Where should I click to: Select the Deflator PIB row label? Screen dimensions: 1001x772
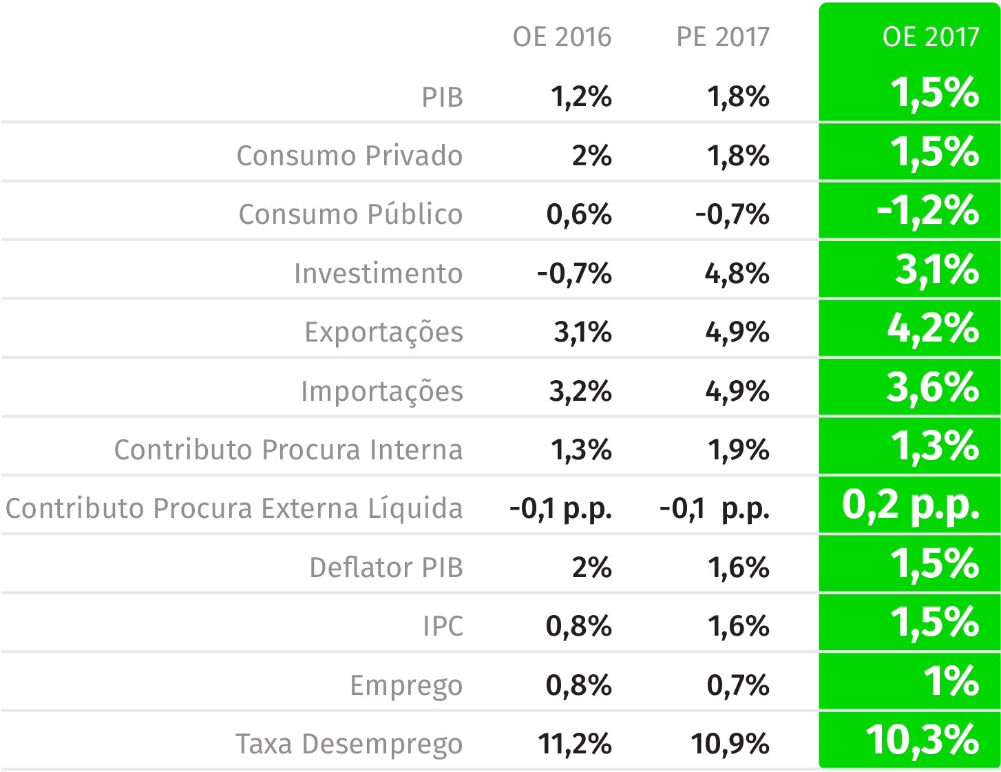tap(386, 568)
